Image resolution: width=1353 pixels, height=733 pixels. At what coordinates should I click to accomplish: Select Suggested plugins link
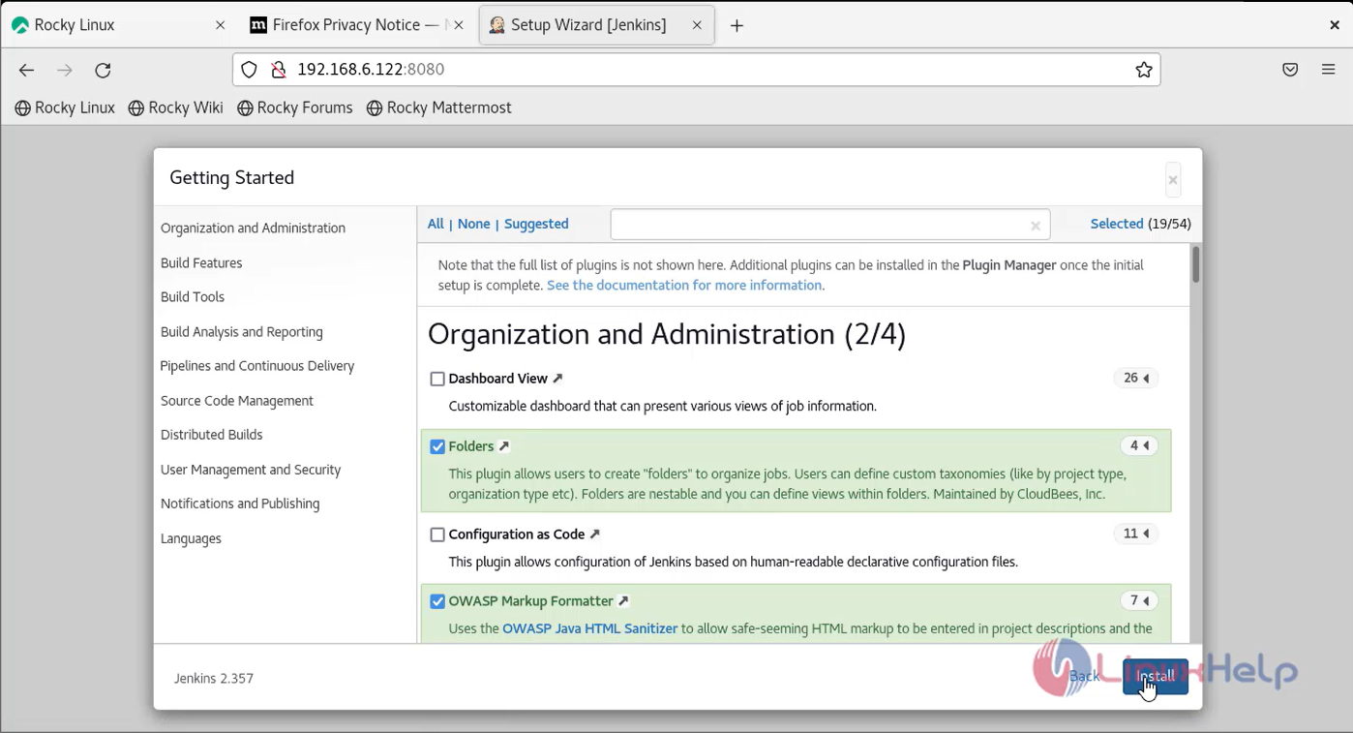tap(536, 224)
